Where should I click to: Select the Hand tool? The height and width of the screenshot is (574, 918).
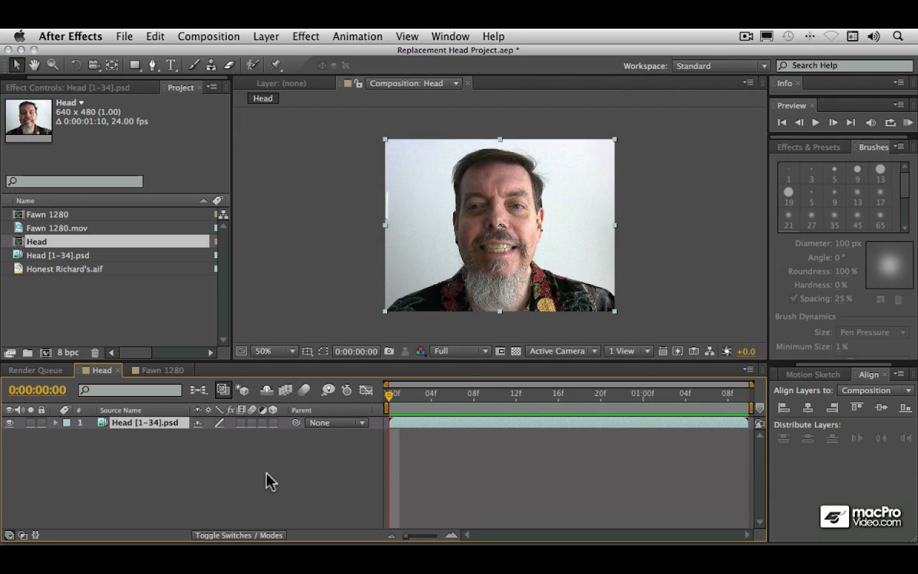[x=34, y=65]
